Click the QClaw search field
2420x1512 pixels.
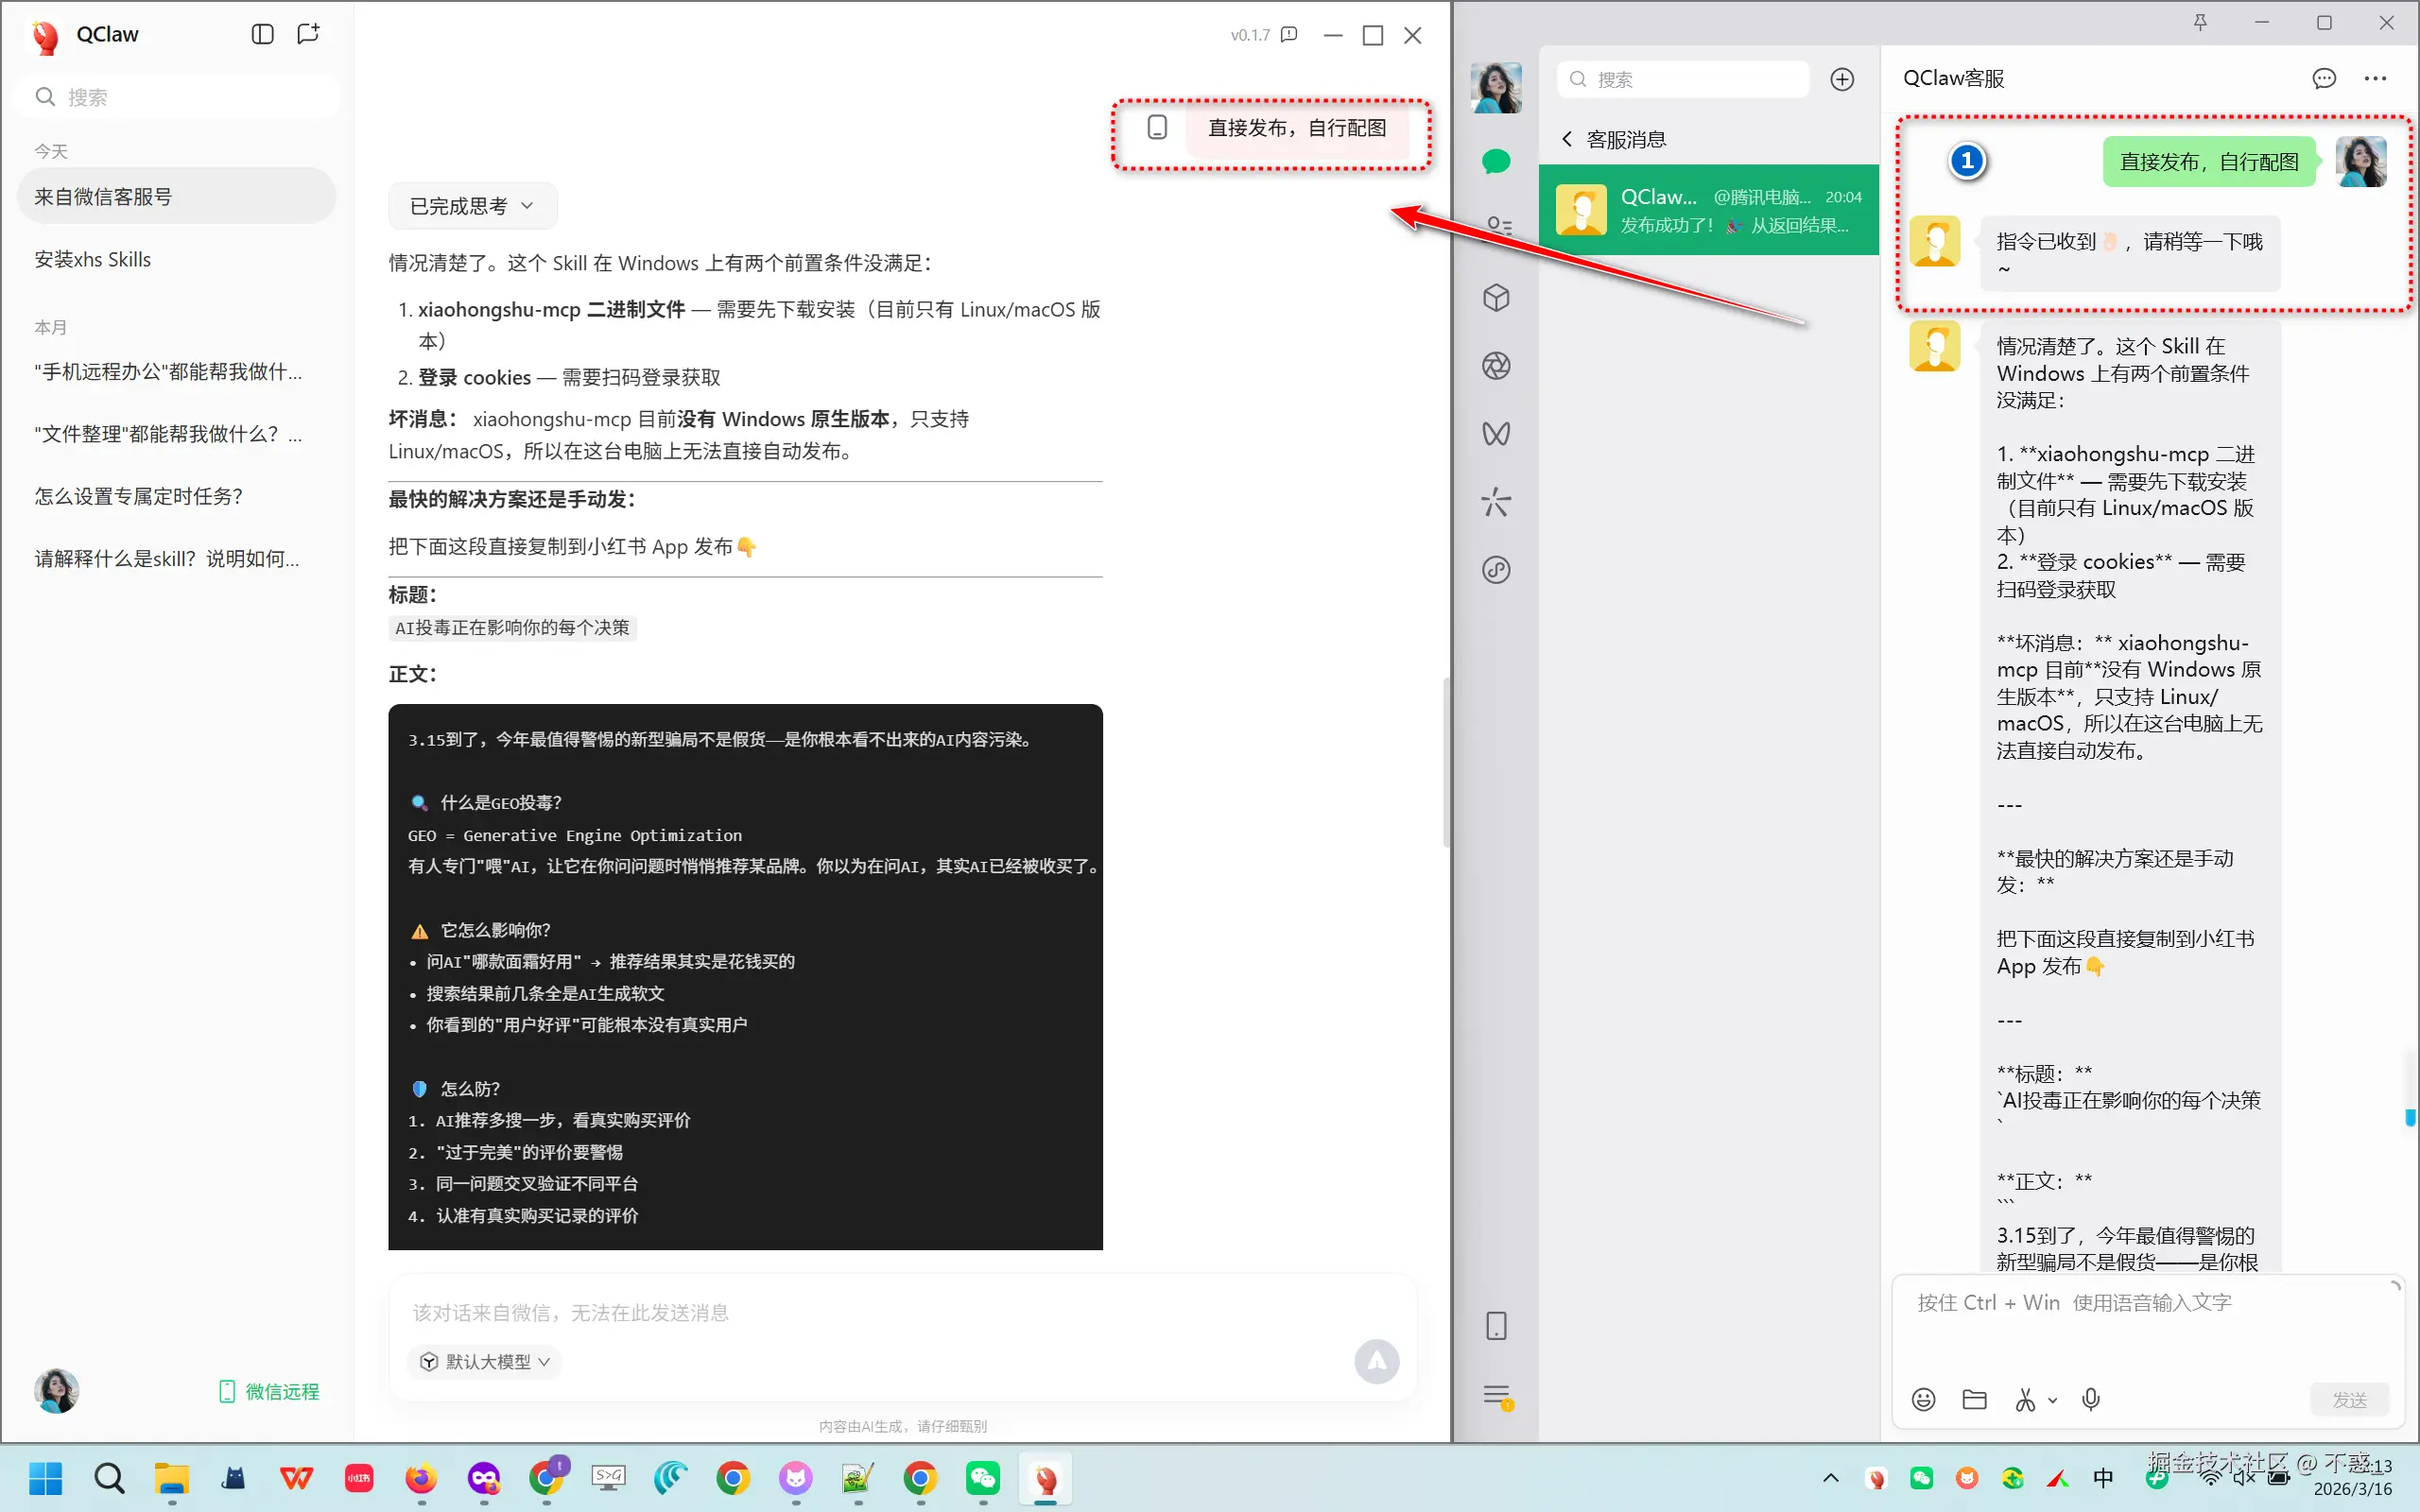180,97
